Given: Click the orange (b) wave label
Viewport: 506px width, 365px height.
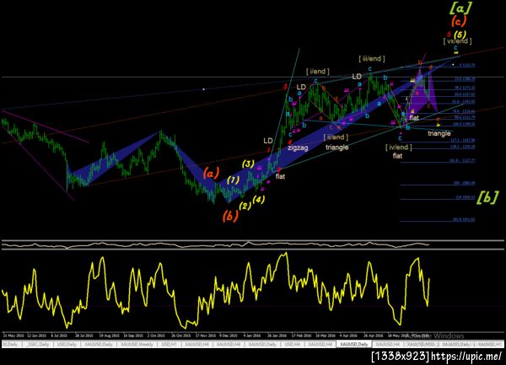Looking at the screenshot, I should coord(230,216).
